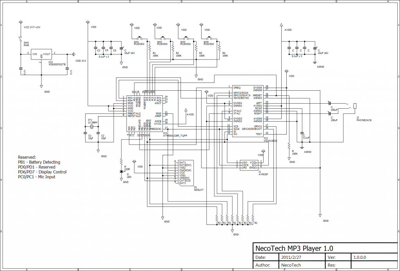Screen dimensions: 400x271
Task: Select the "PD0/PD1 - Reserved" note
Action: (x=36, y=167)
